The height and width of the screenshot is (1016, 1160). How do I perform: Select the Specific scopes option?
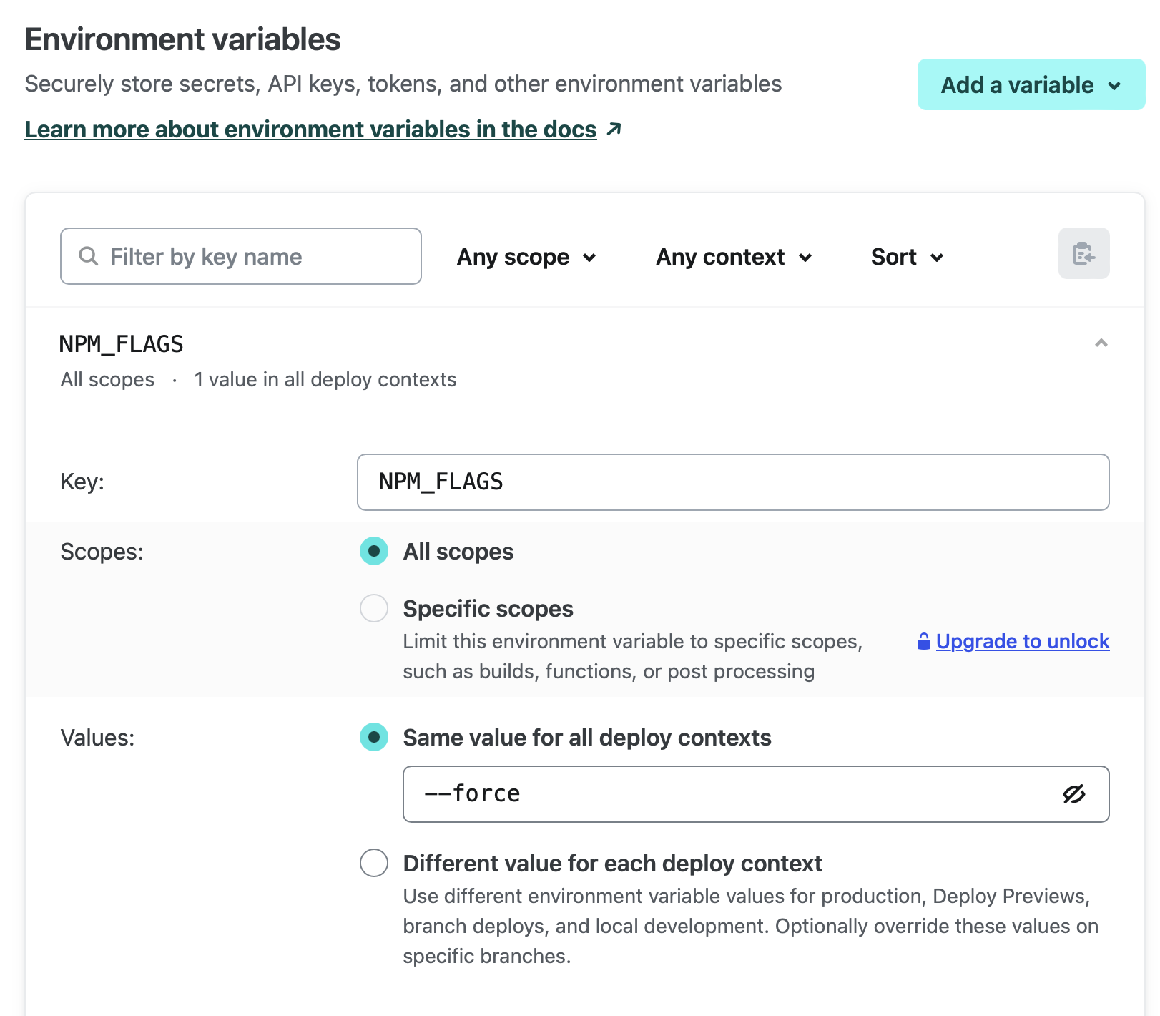tap(374, 609)
